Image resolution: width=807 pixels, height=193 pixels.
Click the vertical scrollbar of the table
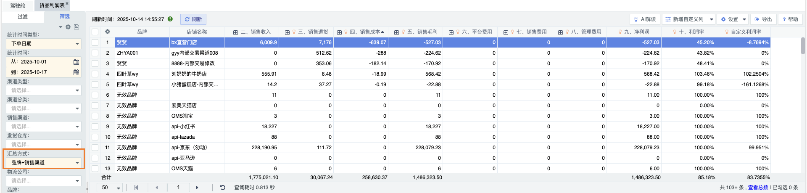[x=803, y=46]
